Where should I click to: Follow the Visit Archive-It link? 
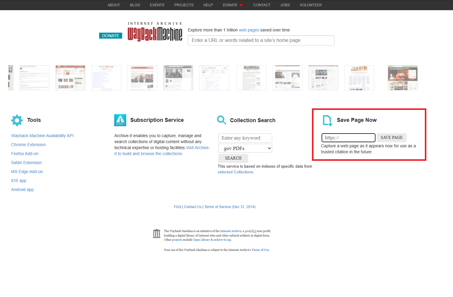click(x=198, y=148)
